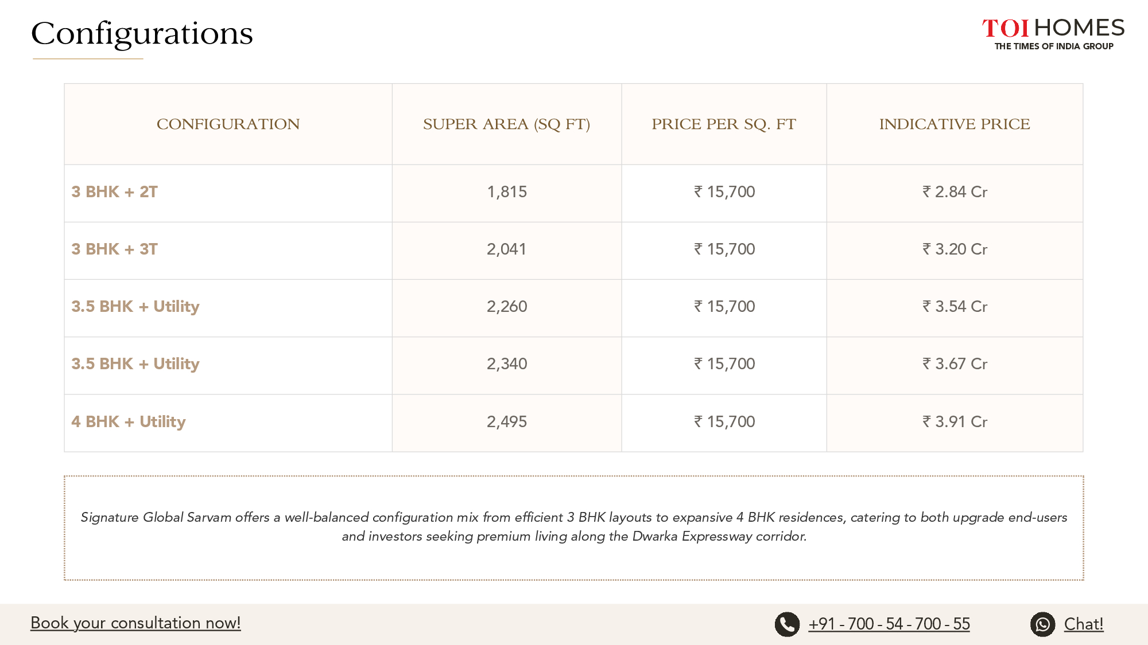Open the Chat! link

point(1084,624)
